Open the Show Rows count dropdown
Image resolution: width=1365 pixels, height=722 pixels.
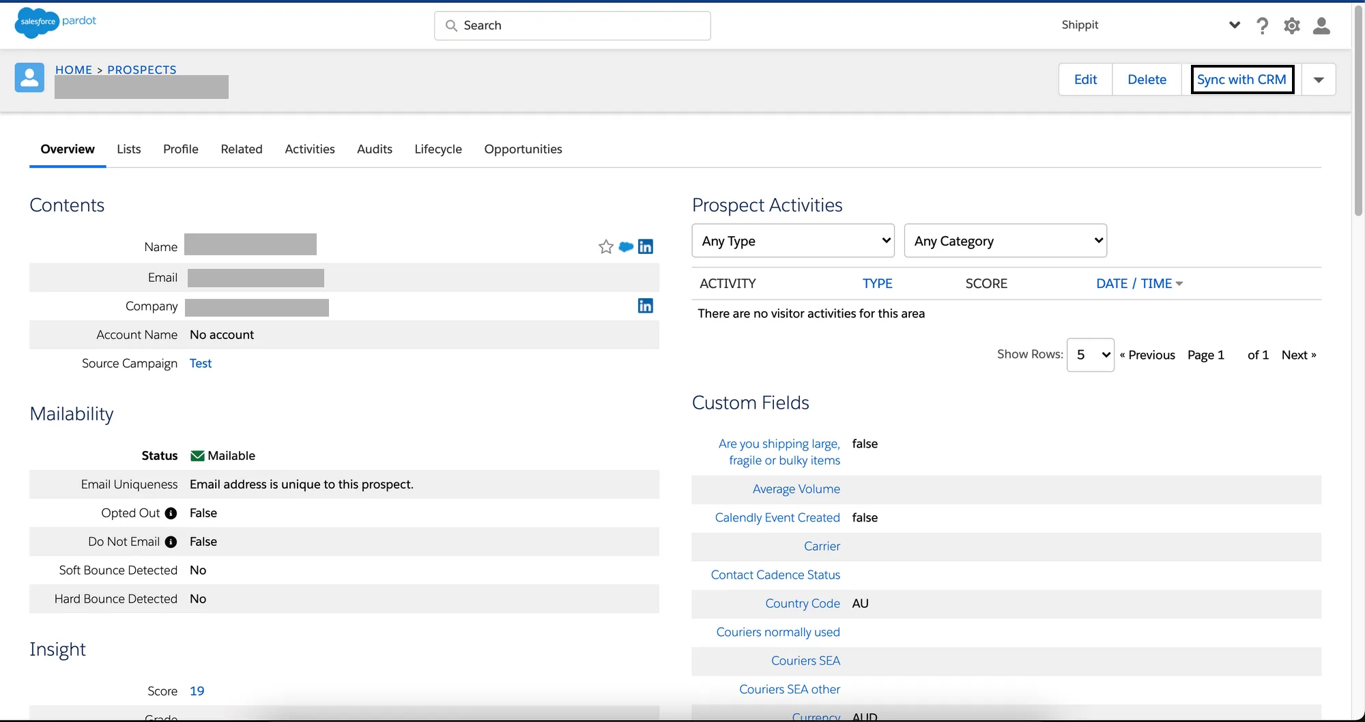pos(1090,355)
